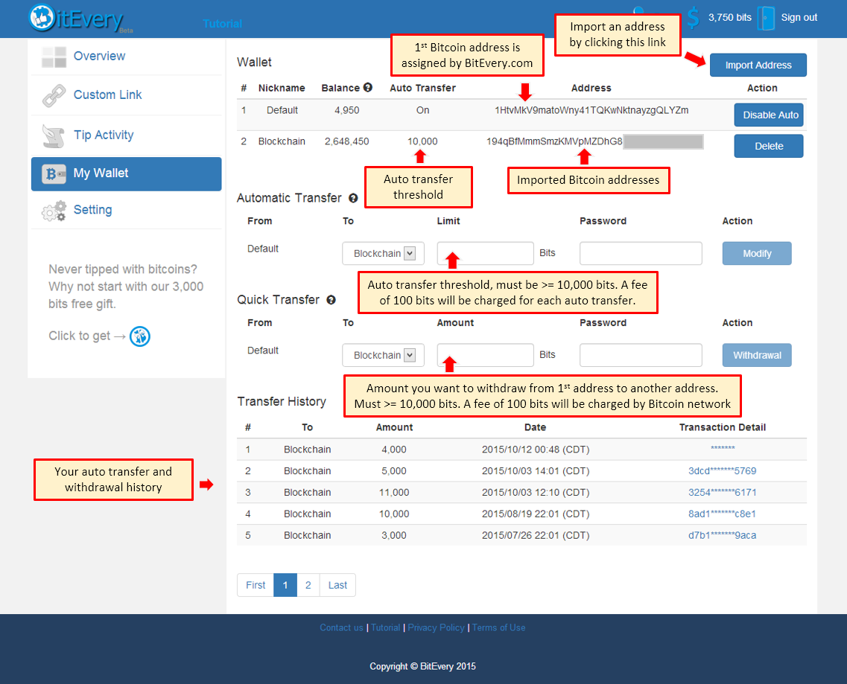Screen dimensions: 847x684
Task: Open the Tip Activity menu item
Action: point(104,135)
